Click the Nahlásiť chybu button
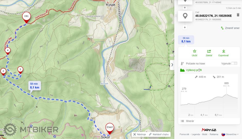 159,134
